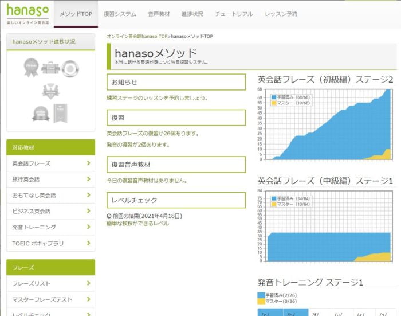Click the hanaso logo
This screenshot has height=316, width=401.
tap(27, 14)
